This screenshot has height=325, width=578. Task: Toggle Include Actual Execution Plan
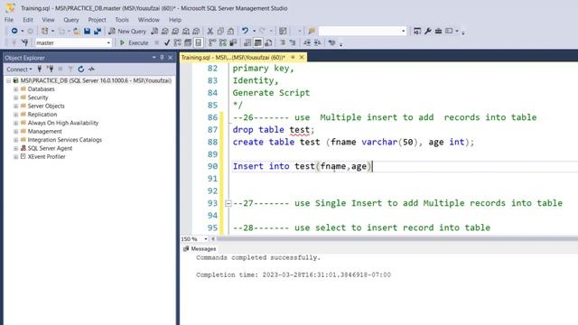[x=212, y=43]
